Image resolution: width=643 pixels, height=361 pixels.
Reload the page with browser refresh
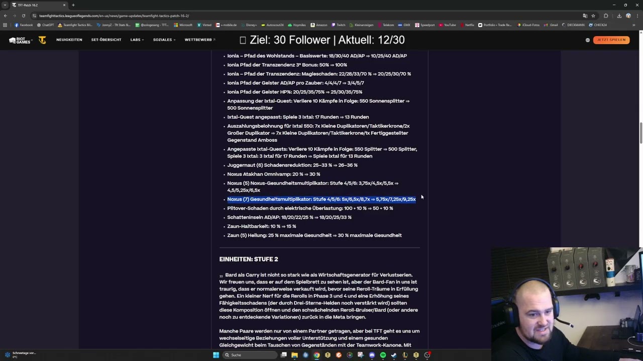click(x=23, y=16)
